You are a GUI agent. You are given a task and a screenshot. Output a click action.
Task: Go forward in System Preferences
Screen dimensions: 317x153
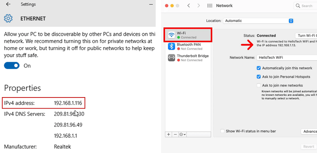coord(199,6)
